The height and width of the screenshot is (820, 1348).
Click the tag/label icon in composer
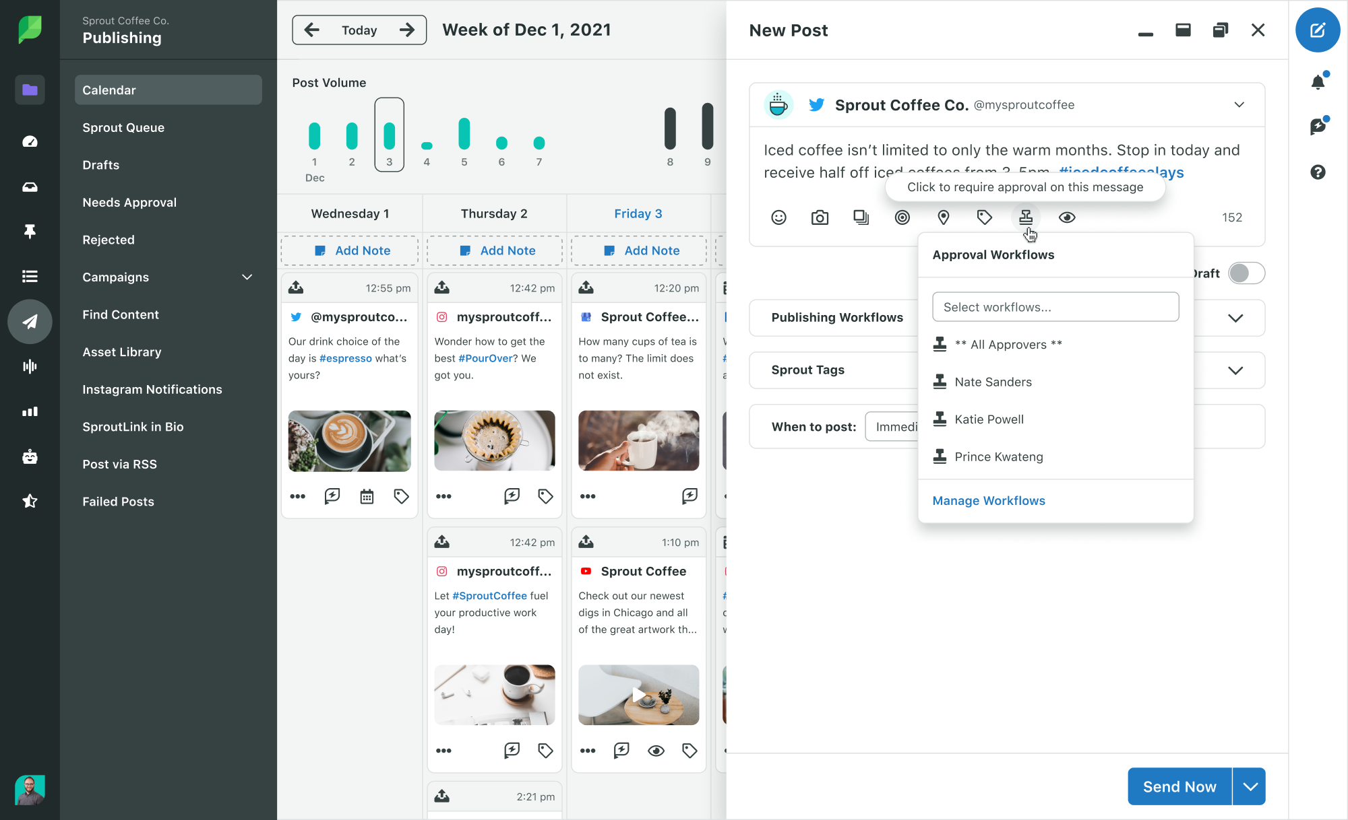[984, 217]
